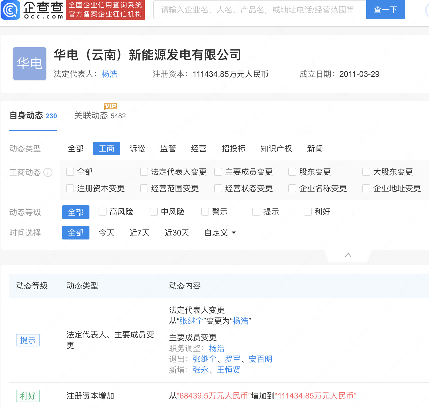Switch to the 关联动态 tab
The width and height of the screenshot is (429, 409).
100,116
